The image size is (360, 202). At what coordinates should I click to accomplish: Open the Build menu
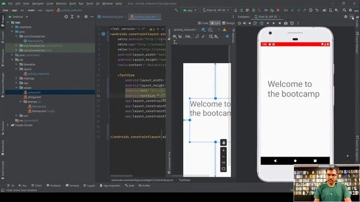[73, 4]
